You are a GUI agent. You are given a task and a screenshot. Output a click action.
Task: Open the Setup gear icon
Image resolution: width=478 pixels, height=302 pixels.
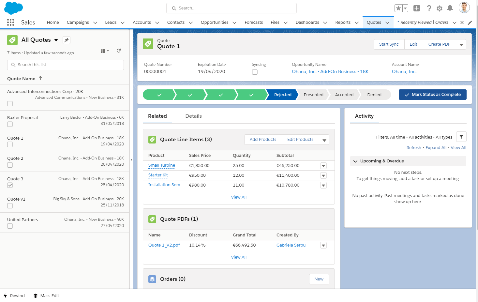click(x=440, y=8)
